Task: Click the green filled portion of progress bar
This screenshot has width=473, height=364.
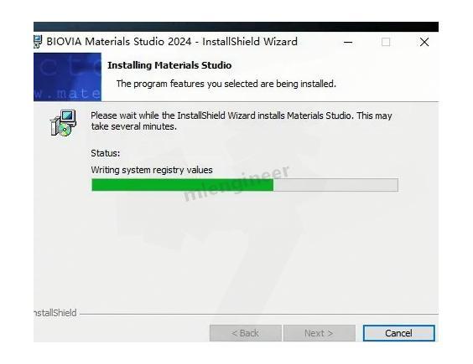Action: coord(183,185)
